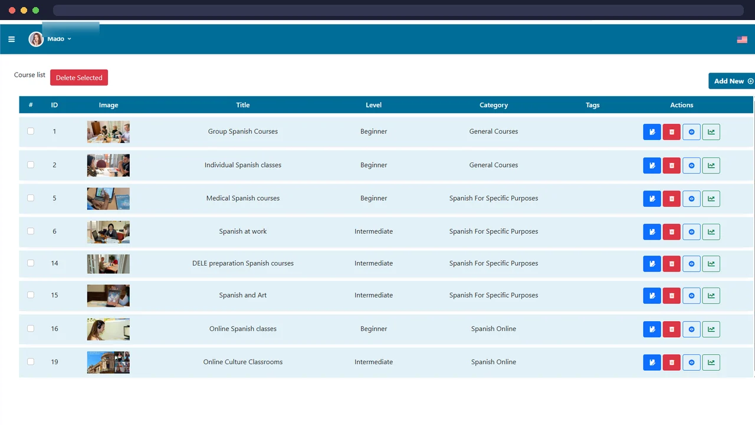
Task: Delete Online Culture Classrooms course
Action: [x=671, y=362]
